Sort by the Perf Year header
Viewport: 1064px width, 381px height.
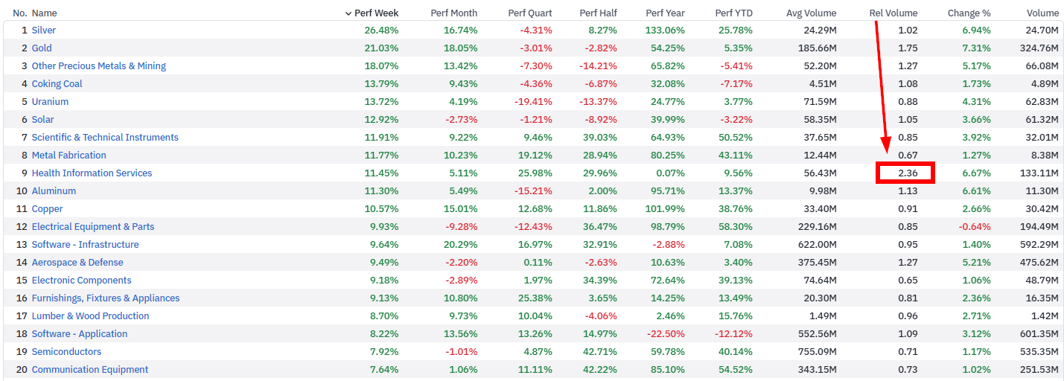665,13
